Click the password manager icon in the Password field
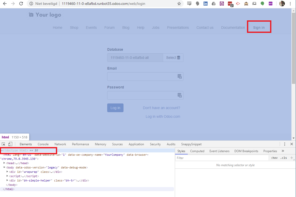The height and width of the screenshot is (197, 296). click(180, 95)
